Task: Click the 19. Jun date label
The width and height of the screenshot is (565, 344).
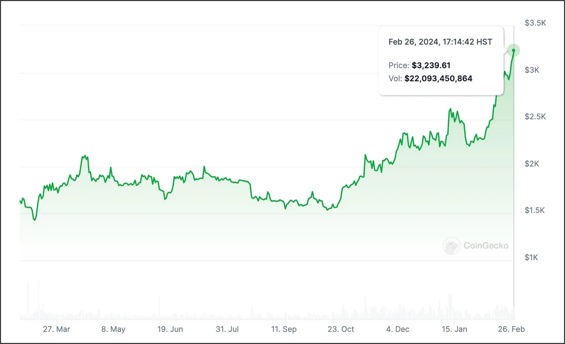Action: (x=171, y=329)
